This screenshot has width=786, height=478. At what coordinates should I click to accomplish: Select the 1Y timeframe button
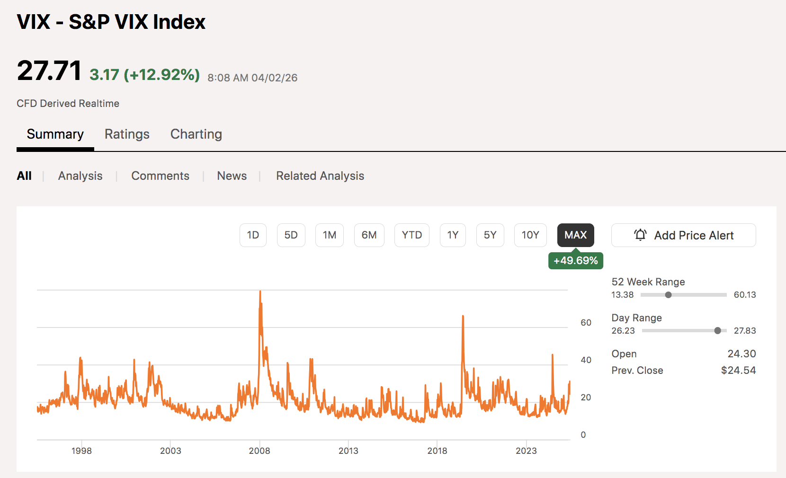[453, 235]
